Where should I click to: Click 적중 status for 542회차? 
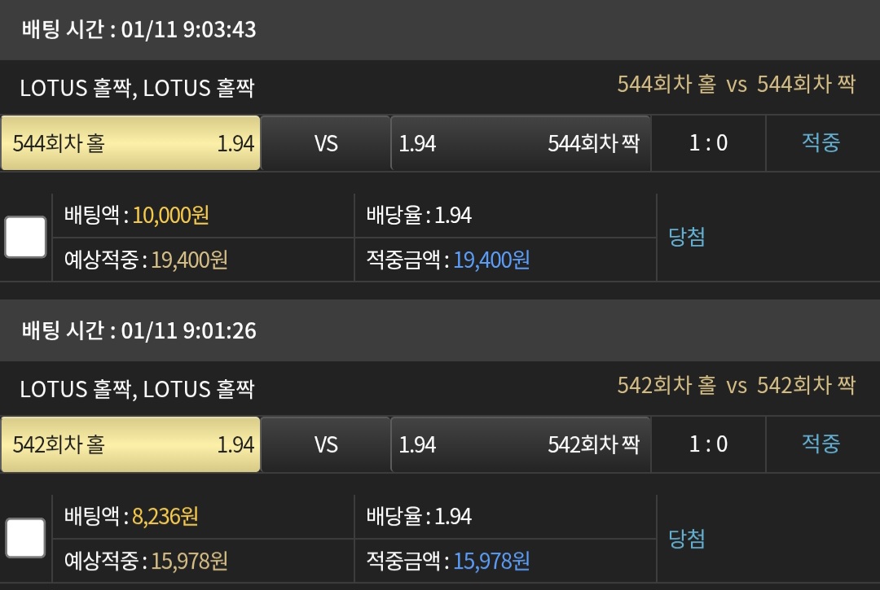pos(821,444)
